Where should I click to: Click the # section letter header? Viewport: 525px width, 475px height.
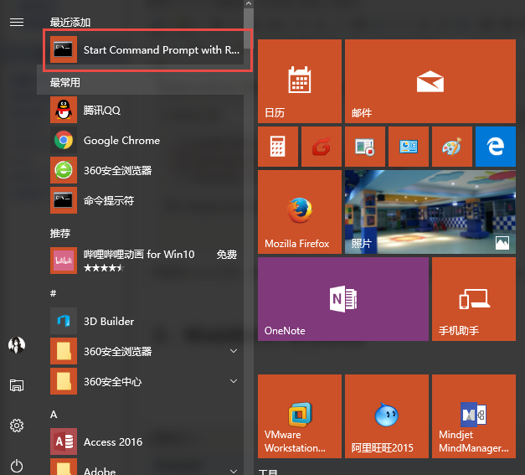click(x=54, y=293)
